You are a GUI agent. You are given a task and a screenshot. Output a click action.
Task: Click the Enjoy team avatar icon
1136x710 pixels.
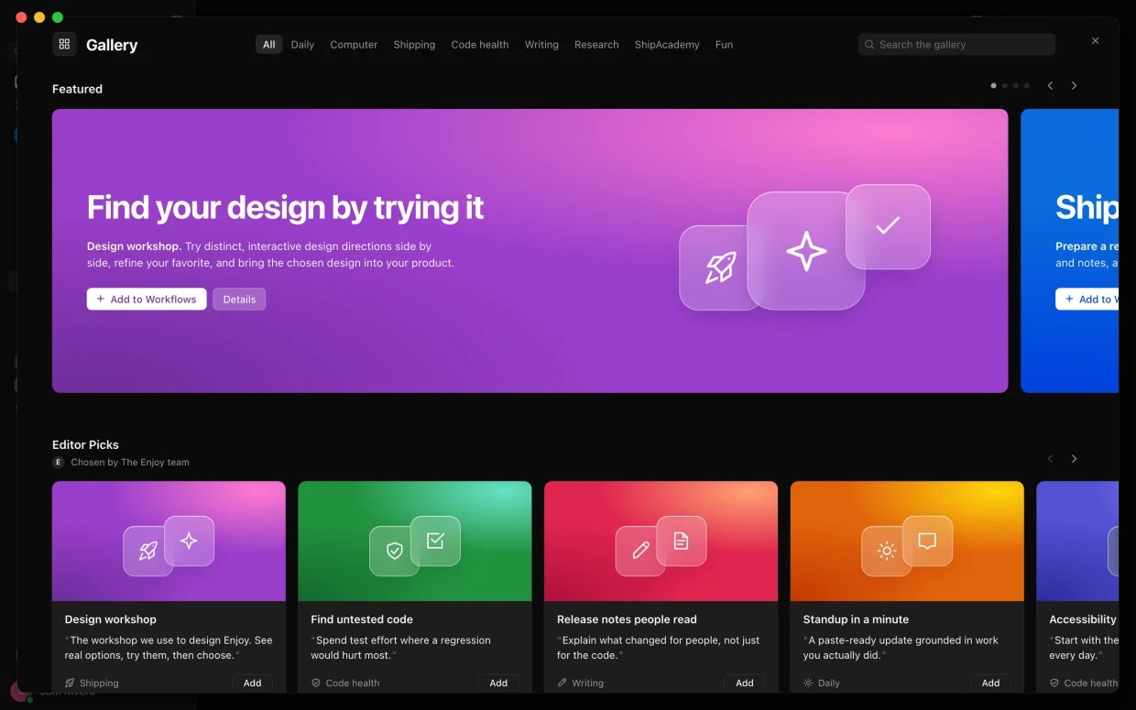tap(59, 462)
